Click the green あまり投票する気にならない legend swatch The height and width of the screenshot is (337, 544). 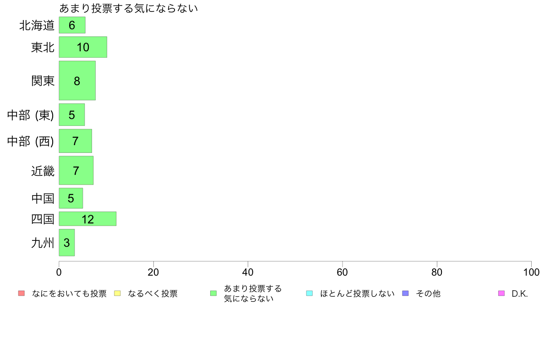pos(213,293)
